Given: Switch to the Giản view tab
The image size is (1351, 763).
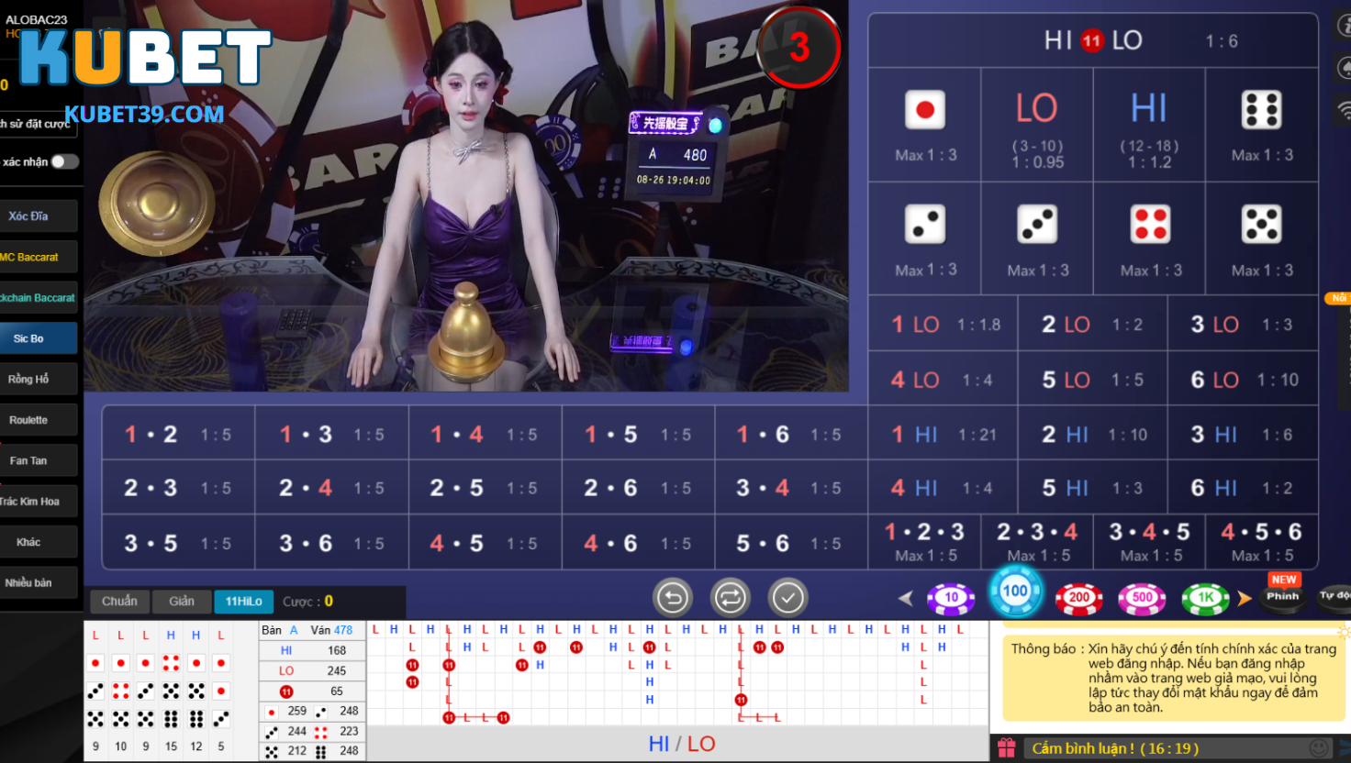Looking at the screenshot, I should click(x=181, y=602).
